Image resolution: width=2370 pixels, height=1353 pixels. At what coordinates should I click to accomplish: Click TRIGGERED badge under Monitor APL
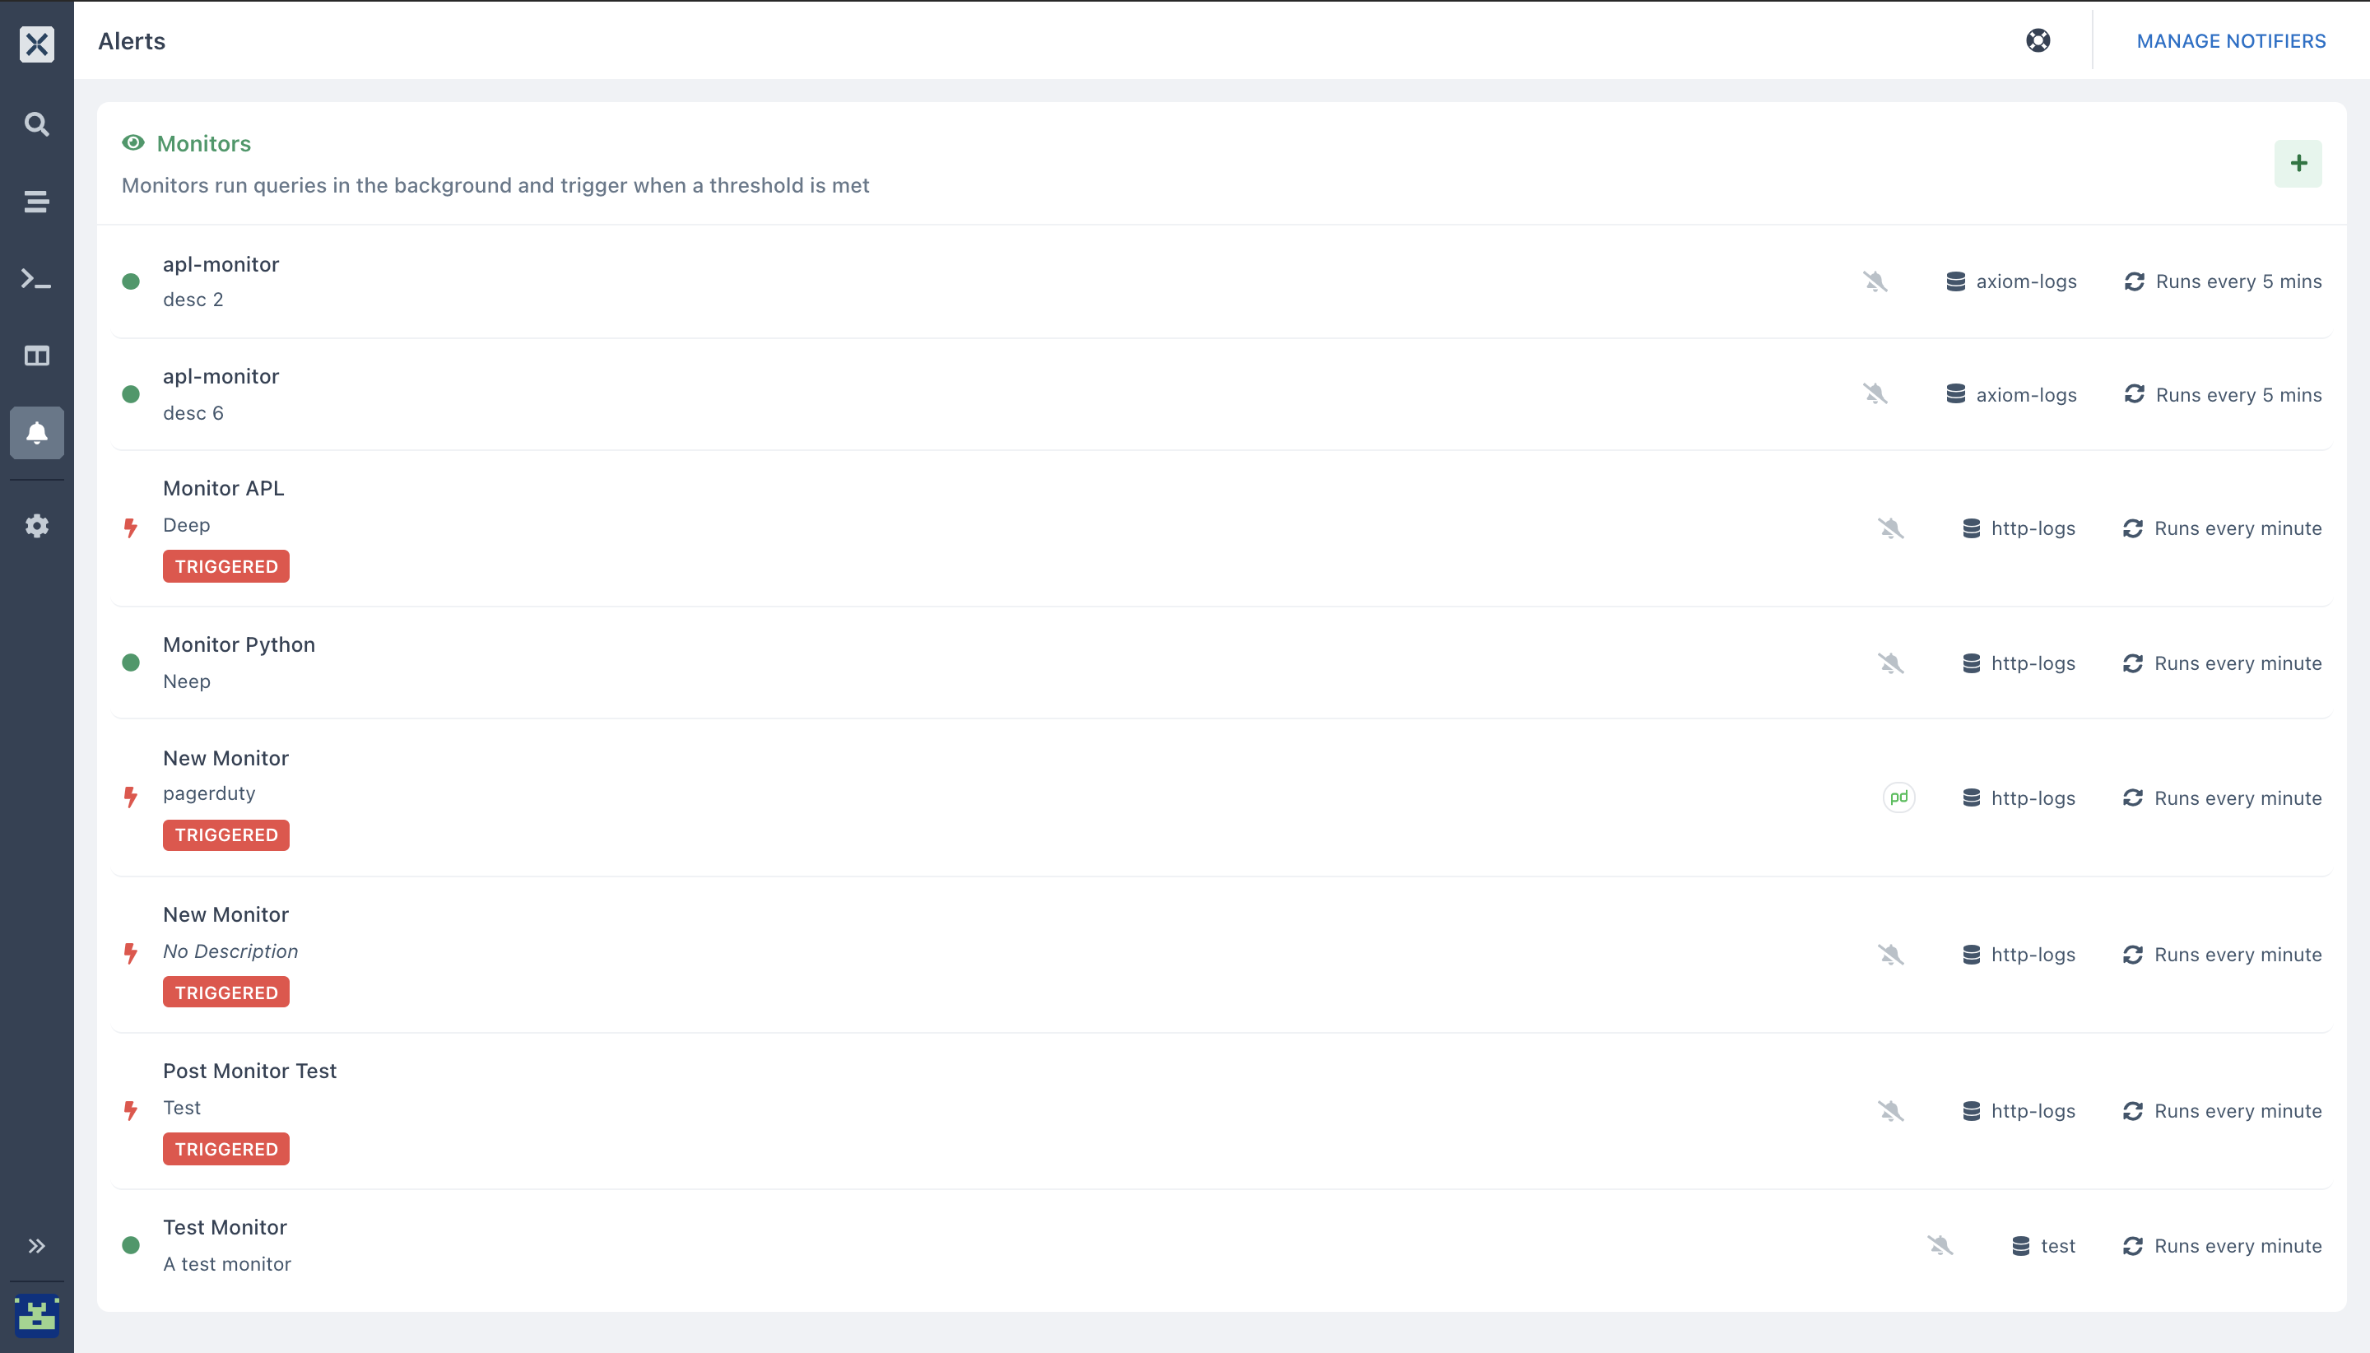pyautogui.click(x=225, y=566)
